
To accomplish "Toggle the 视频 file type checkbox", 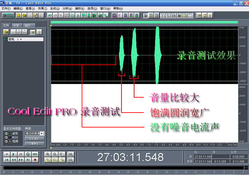I will [6, 141].
